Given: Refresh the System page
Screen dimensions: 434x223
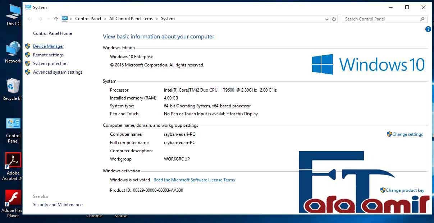Looking at the screenshot, I should (x=334, y=19).
